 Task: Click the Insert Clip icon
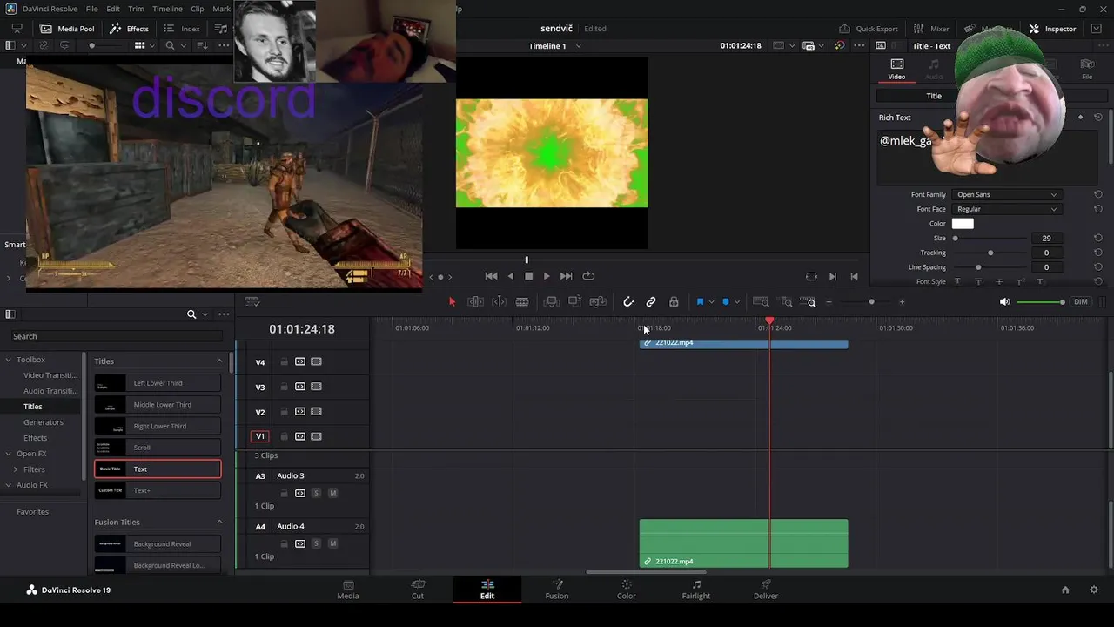[x=551, y=302]
